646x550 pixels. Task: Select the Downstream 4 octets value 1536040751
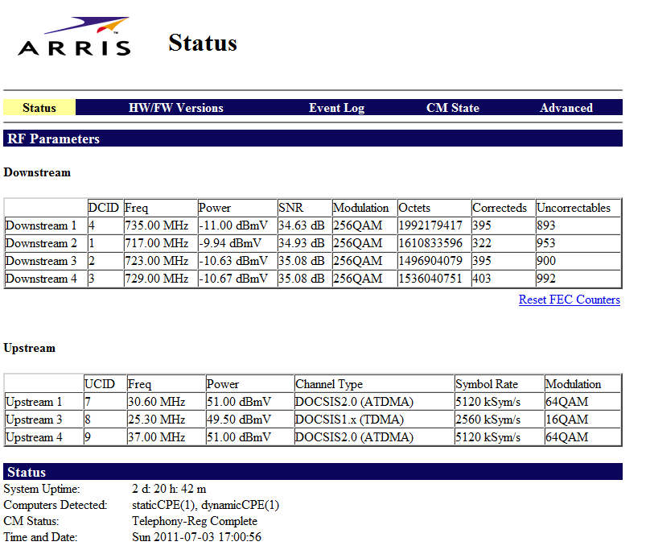point(430,279)
